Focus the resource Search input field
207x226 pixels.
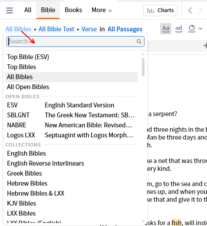(x=76, y=41)
